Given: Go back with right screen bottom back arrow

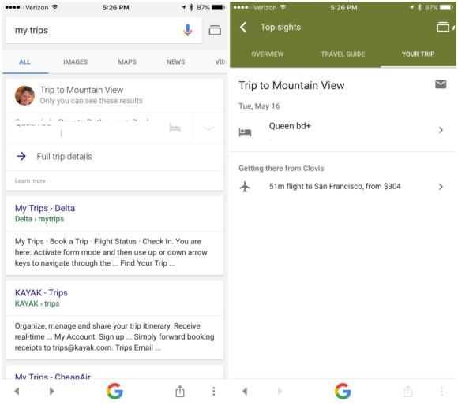Looking at the screenshot, I should (x=245, y=391).
